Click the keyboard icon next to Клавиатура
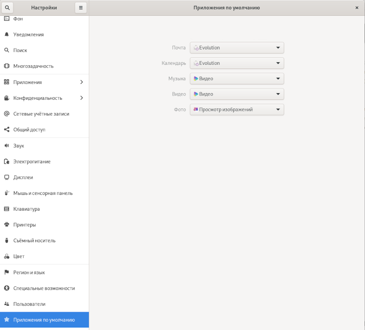 7,209
